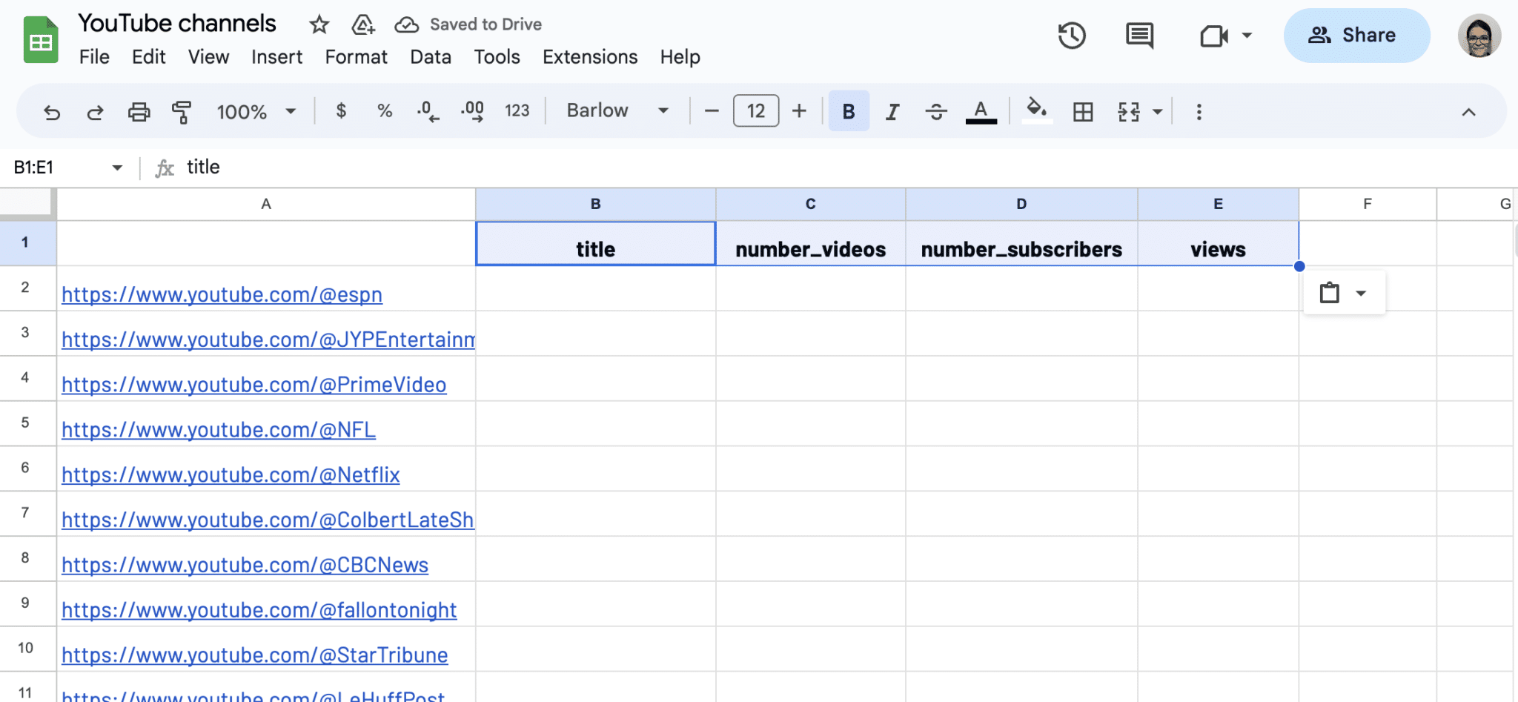This screenshot has height=702, width=1518.
Task: Undo the last action
Action: click(51, 111)
